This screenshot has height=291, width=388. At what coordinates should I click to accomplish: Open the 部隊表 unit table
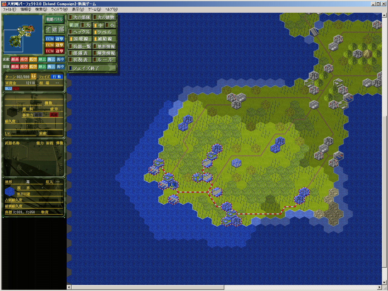pos(80,53)
